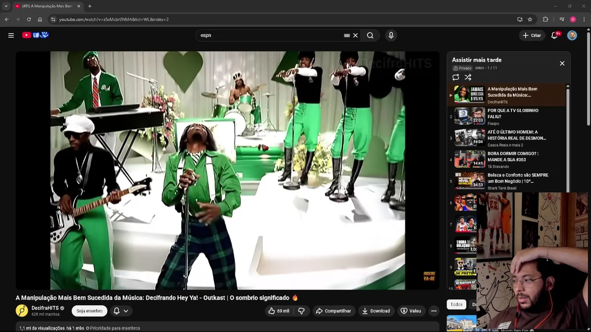Focus the YouTube search field

[x=270, y=35]
